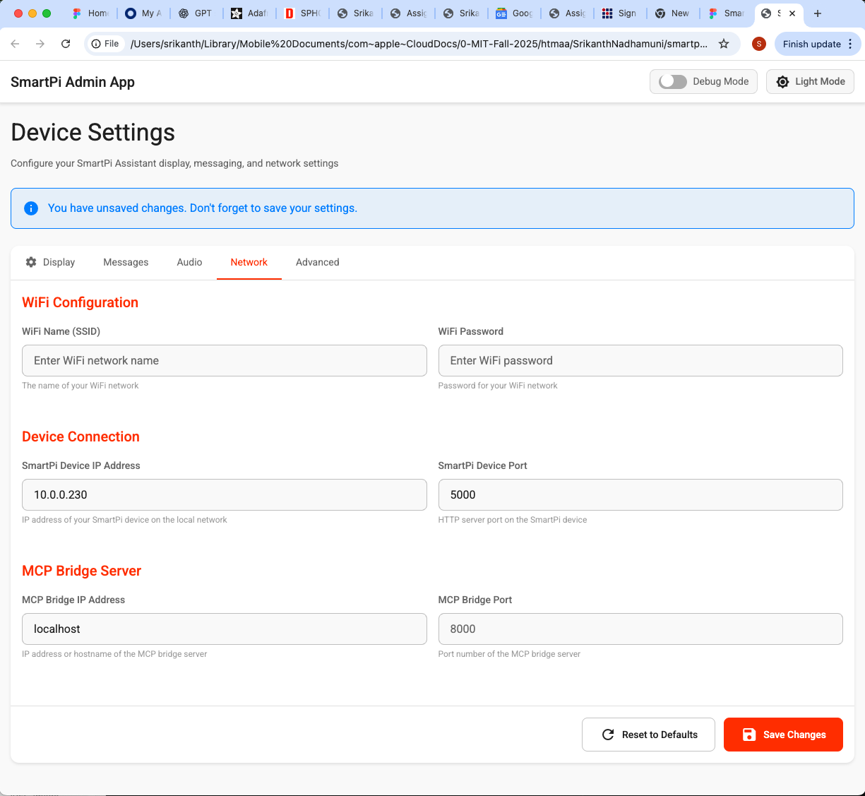Click the profile avatar in the browser toolbar

758,44
